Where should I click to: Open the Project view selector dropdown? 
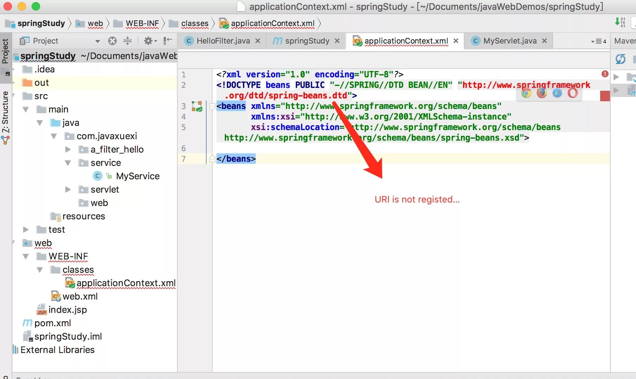(x=97, y=41)
